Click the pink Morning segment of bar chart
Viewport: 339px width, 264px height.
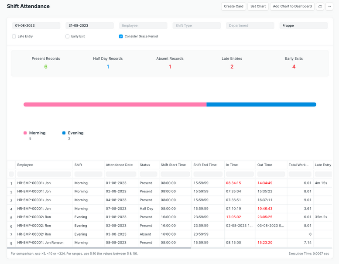click(115, 105)
